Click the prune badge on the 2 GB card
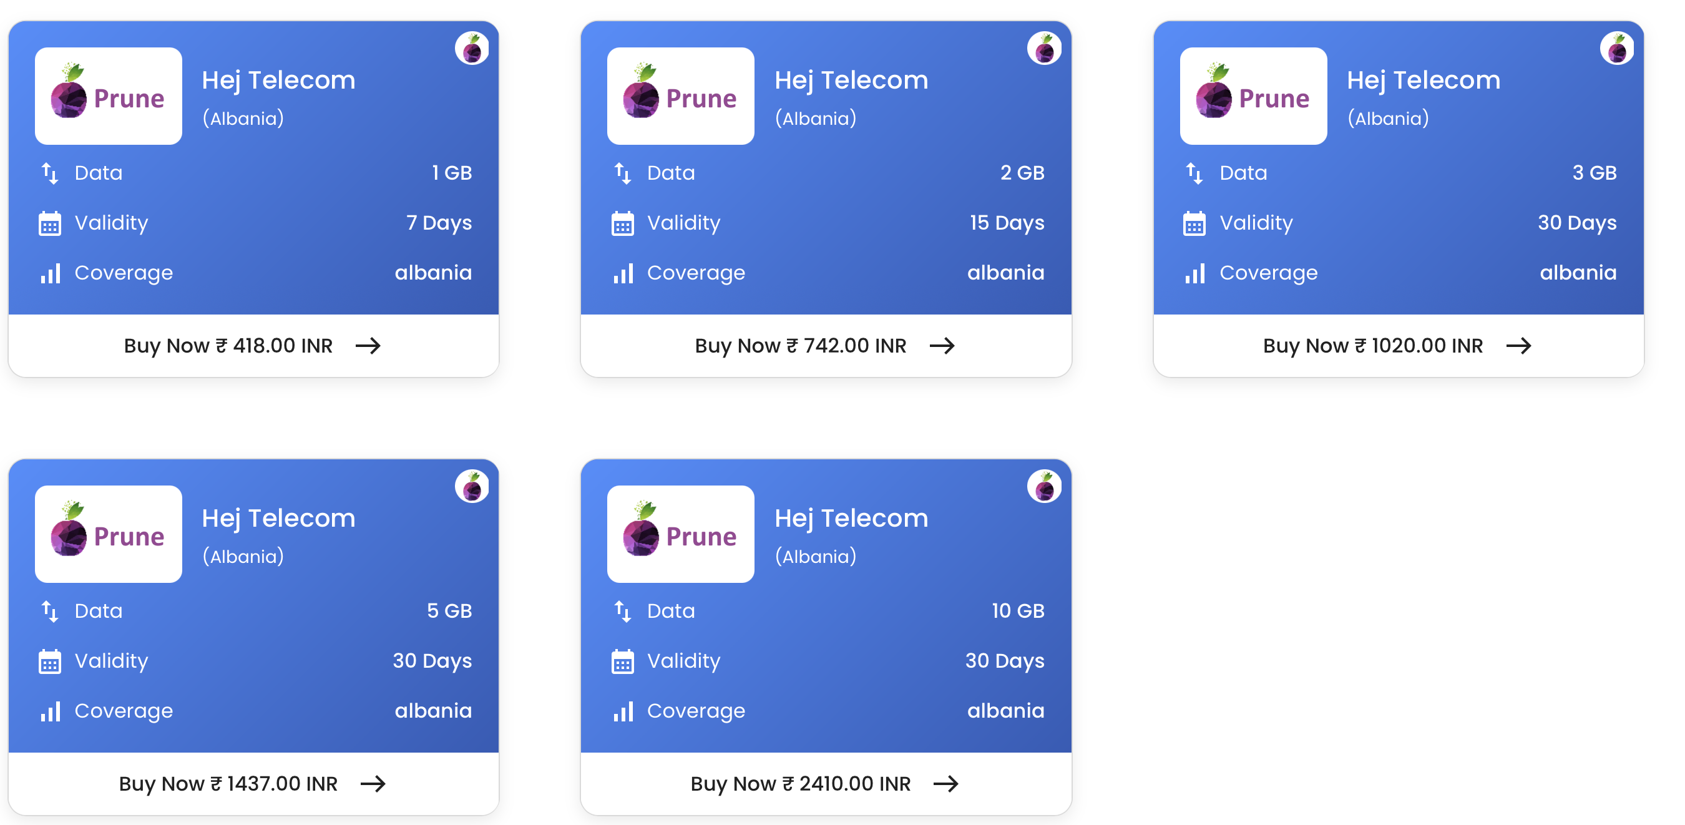 point(1044,49)
